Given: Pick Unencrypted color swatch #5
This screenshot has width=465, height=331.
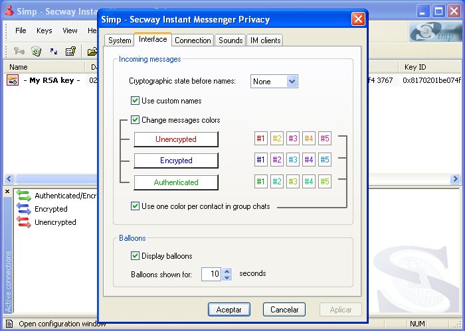Looking at the screenshot, I should [x=325, y=138].
